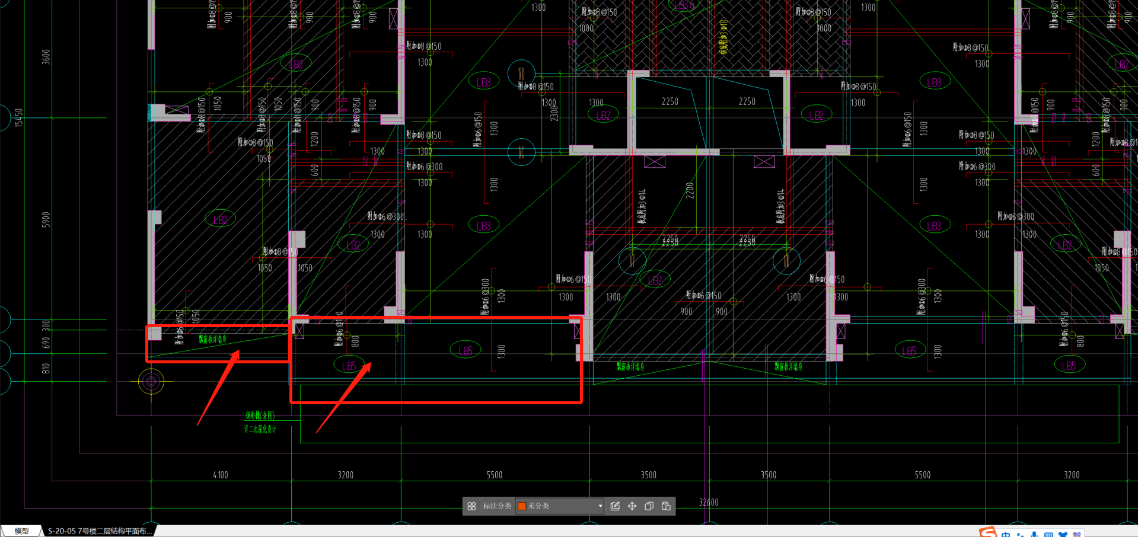
Task: Click the 32600 overall dimension text
Action: click(x=709, y=503)
